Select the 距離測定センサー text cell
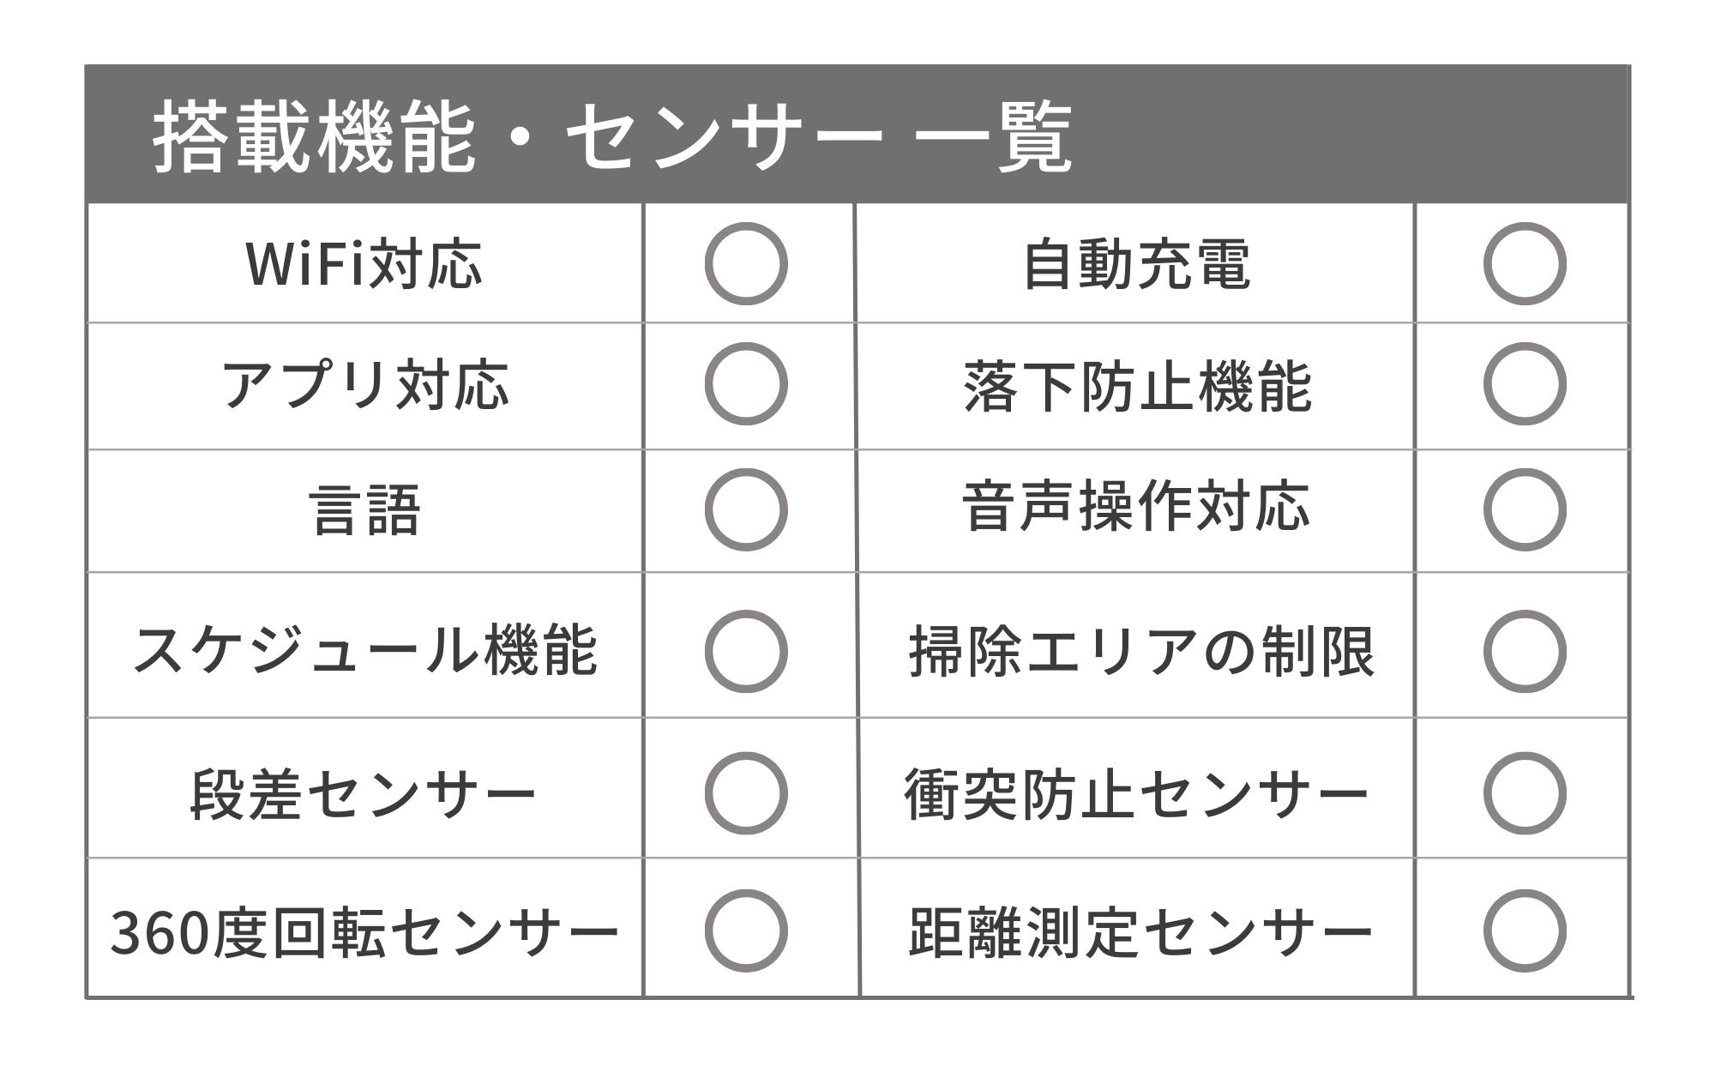 (x=1139, y=932)
